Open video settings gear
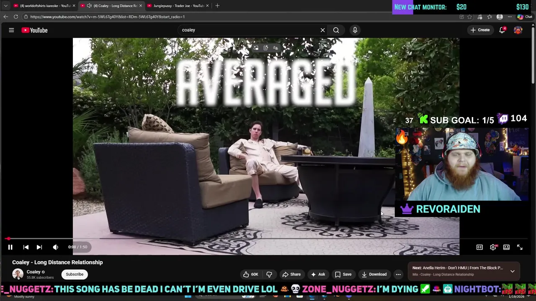The image size is (536, 301). click(493, 247)
